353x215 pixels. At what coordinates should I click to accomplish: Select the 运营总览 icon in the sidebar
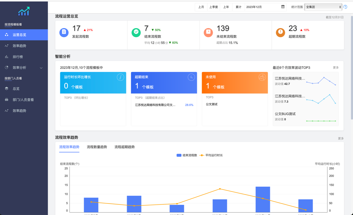7,35
